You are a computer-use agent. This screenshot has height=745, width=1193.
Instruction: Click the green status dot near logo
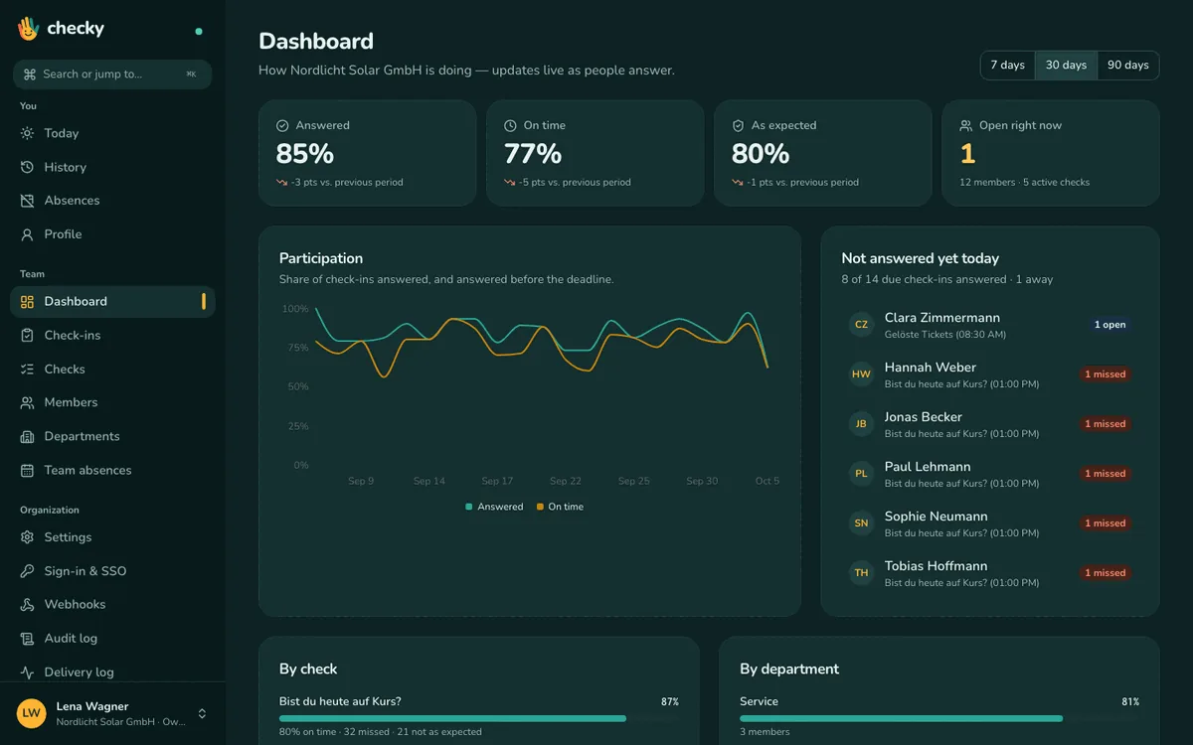coord(199,31)
